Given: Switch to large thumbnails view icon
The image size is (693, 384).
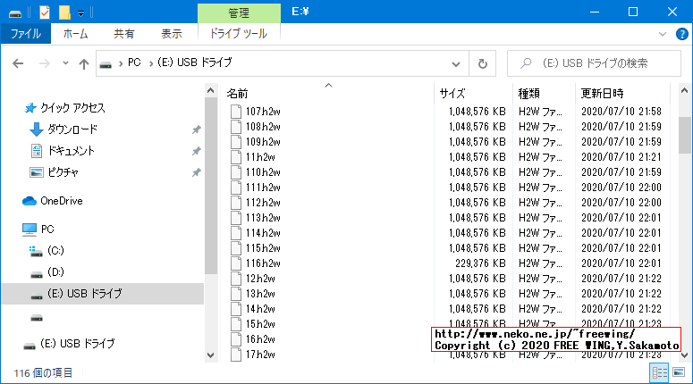Looking at the screenshot, I should click(679, 372).
